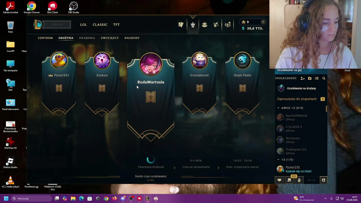Open Zaproszenia do znajomych requests
Image resolution: width=361 pixels, height=203 pixels.
click(301, 99)
